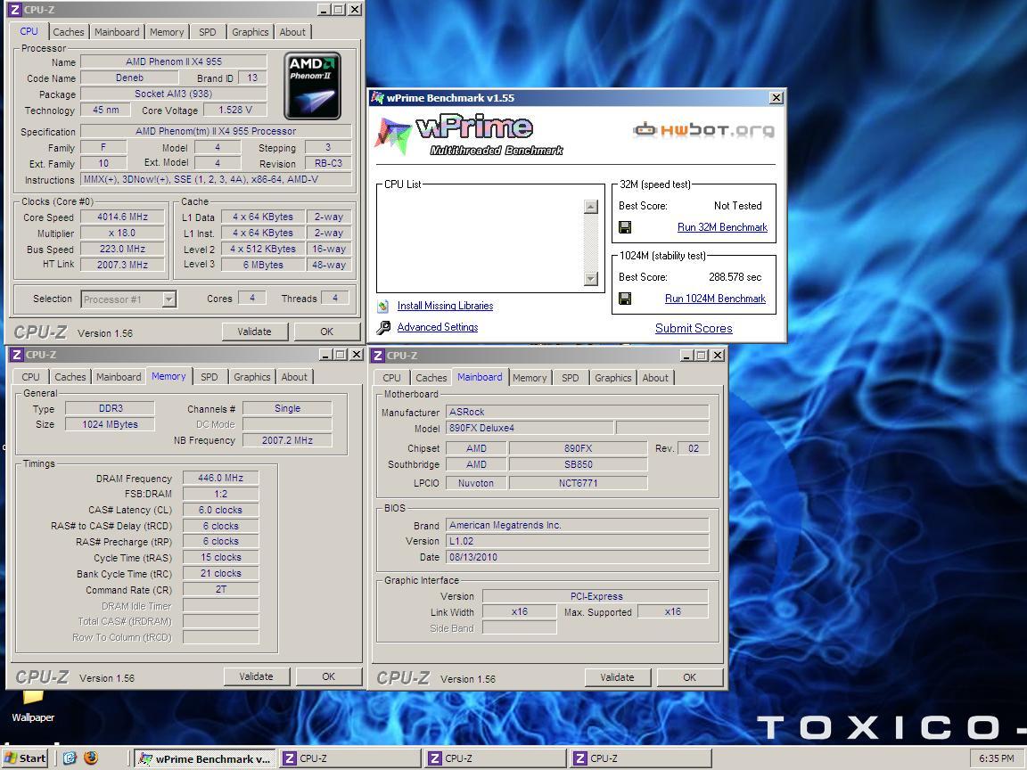Viewport: 1027px width, 770px height.
Task: Click Validate in the top CPU-Z window
Action: 254,332
